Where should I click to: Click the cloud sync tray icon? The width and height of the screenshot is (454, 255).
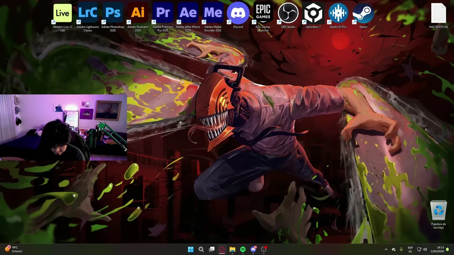[394, 249]
